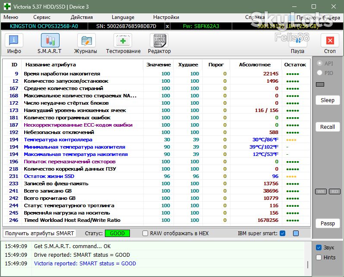This screenshot has width=344, height=277.
Task: Click absolute value 22145
Action: click(x=271, y=74)
